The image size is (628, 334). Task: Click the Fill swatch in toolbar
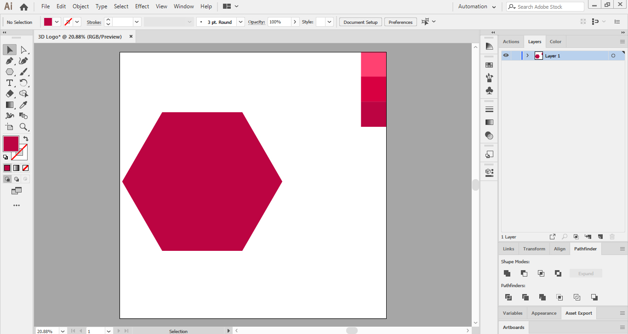[11, 144]
